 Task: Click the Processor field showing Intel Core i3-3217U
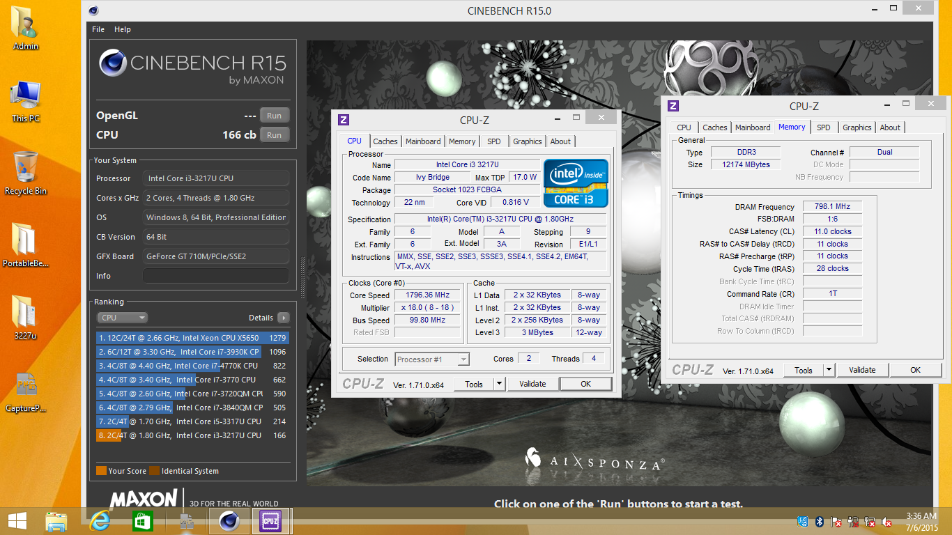click(216, 178)
